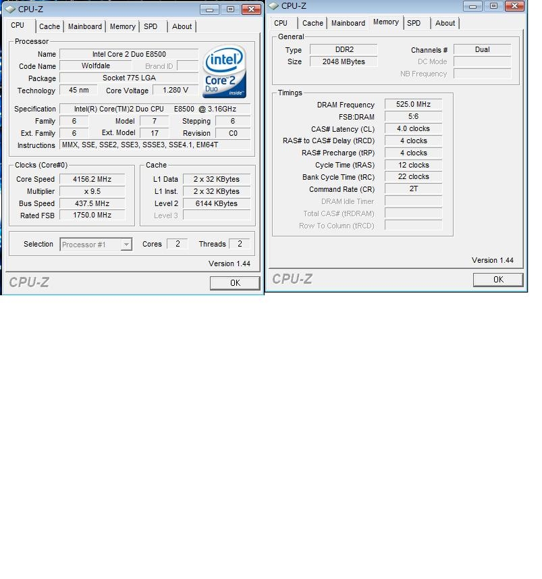Maximize the left CPU-Z window
This screenshot has height=579, width=542.
pos(231,9)
